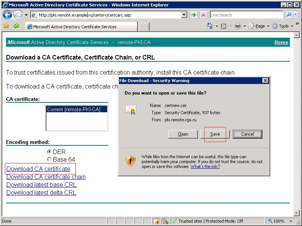302x226 pixels.
Task: Click Download latest delta CRL link
Action: (x=41, y=192)
